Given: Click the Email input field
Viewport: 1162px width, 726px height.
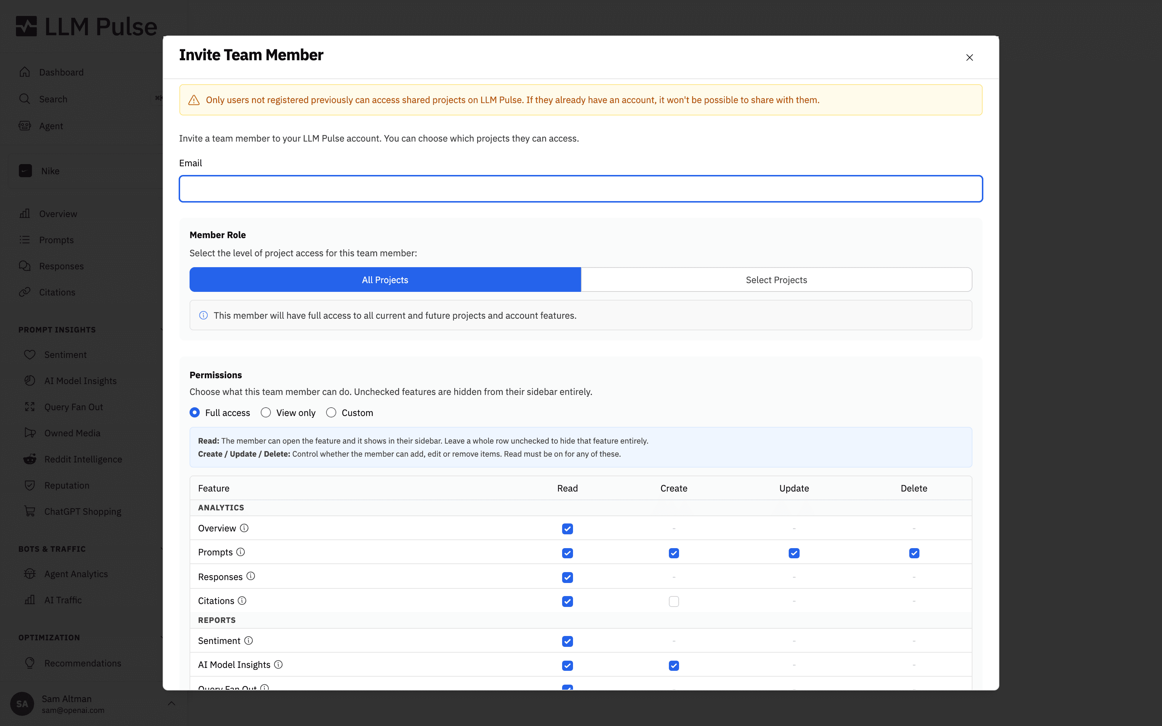Looking at the screenshot, I should [581, 189].
